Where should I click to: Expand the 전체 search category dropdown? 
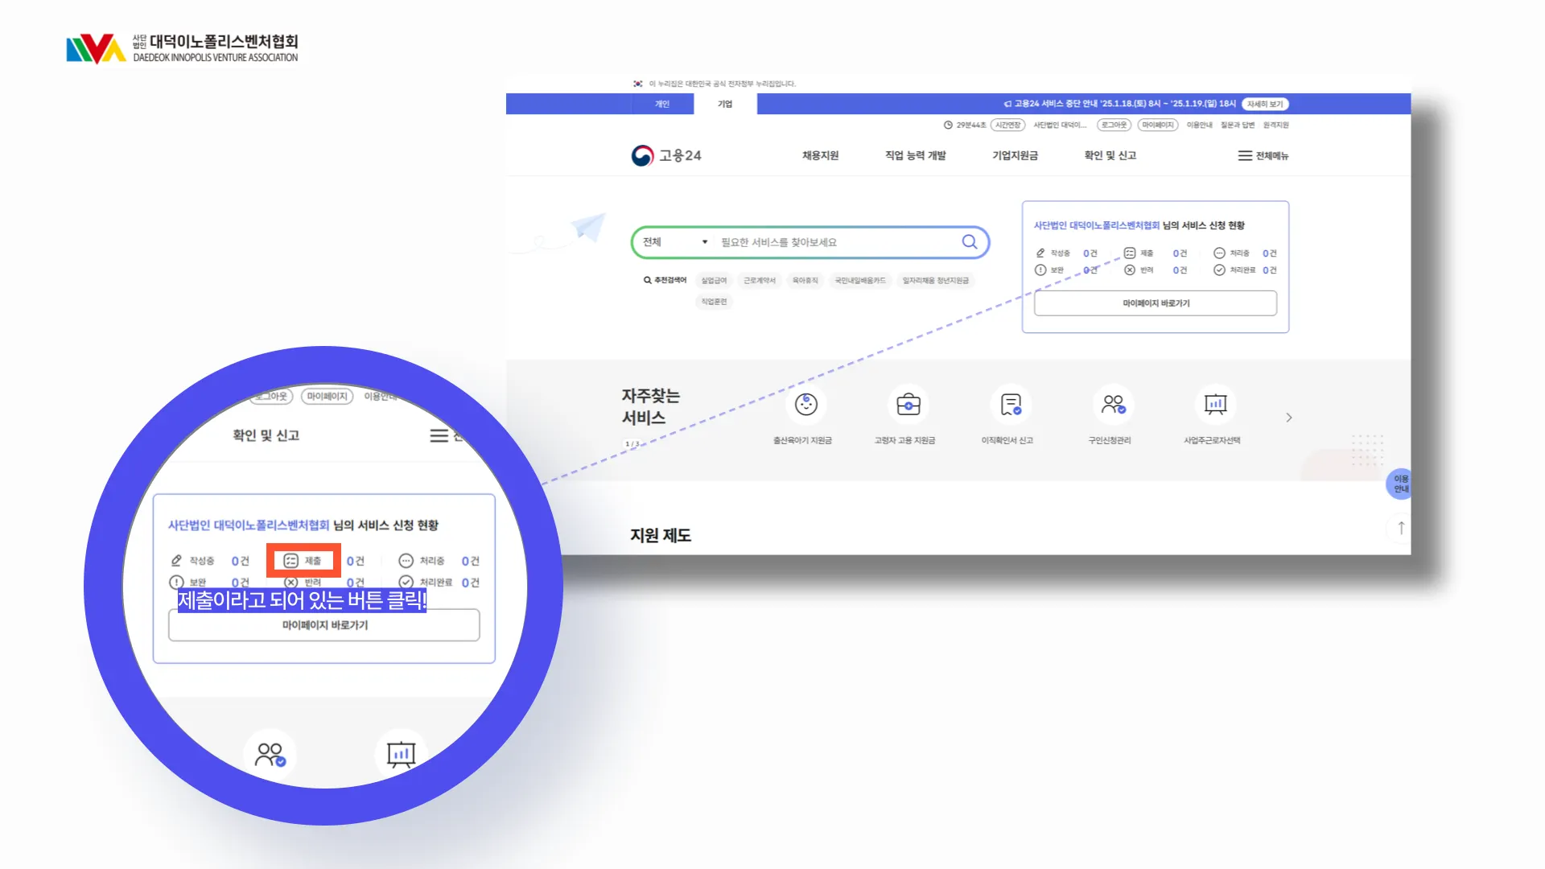pos(674,242)
